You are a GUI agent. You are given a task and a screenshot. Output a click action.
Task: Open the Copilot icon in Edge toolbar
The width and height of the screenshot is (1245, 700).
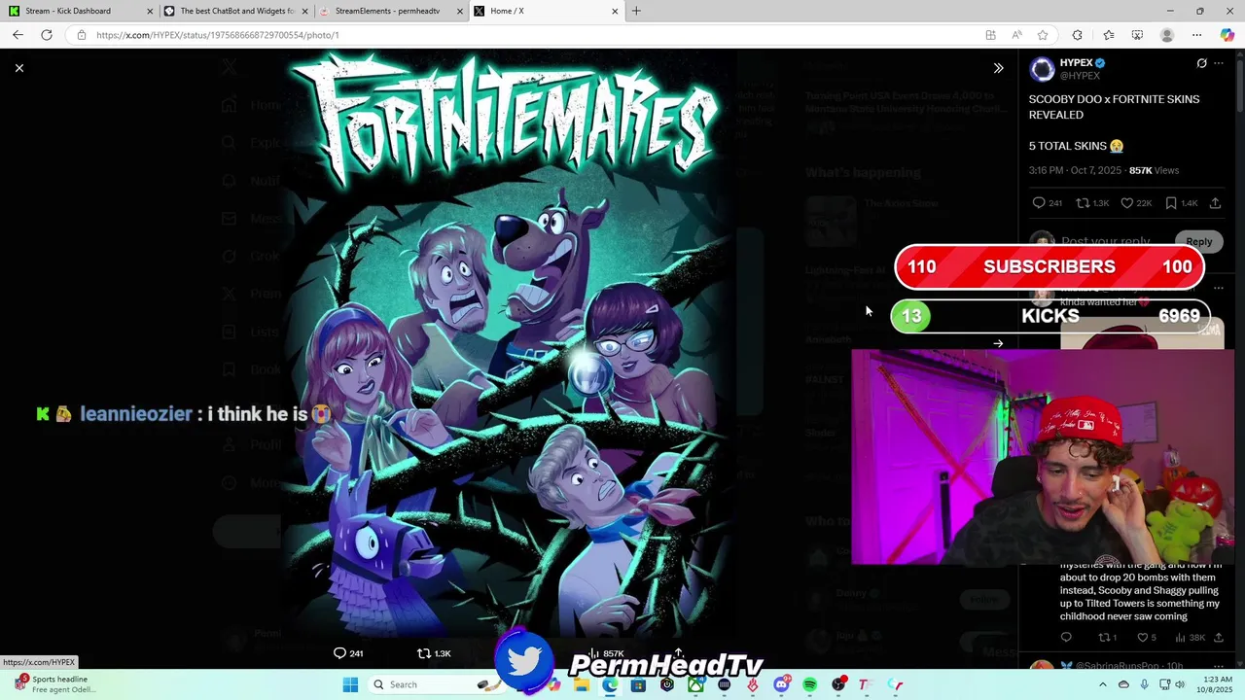click(1227, 35)
